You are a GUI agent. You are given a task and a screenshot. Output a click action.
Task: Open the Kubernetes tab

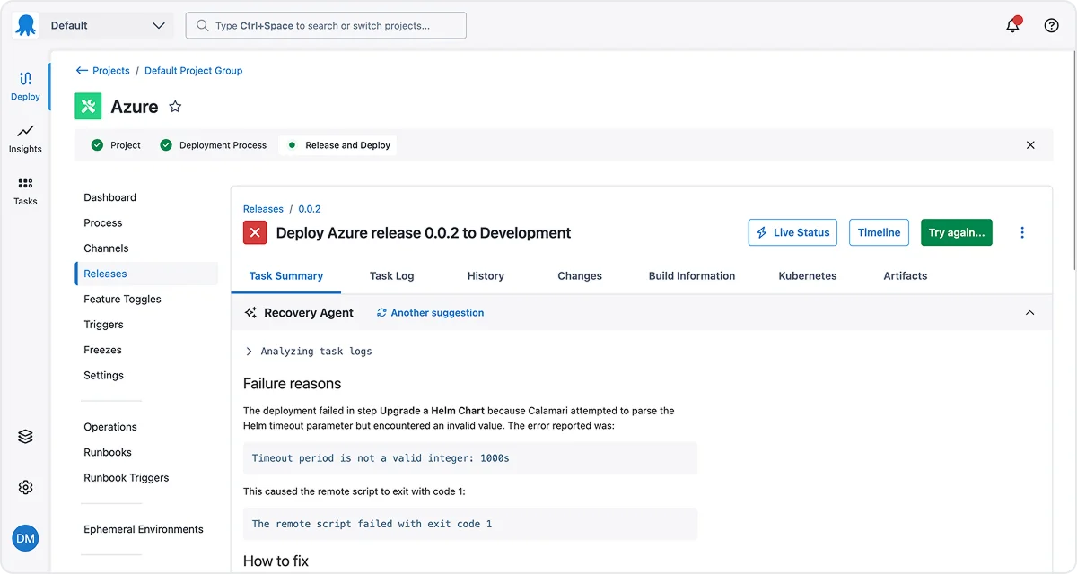pos(807,276)
